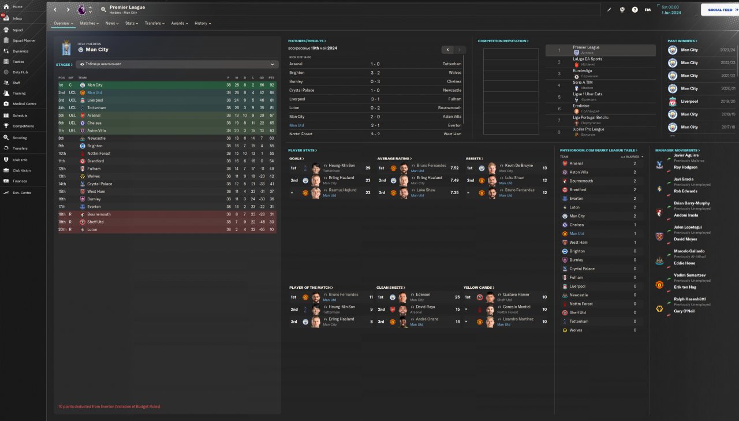Click the competition switcher up-down arrows
This screenshot has height=421, width=739.
90,10
